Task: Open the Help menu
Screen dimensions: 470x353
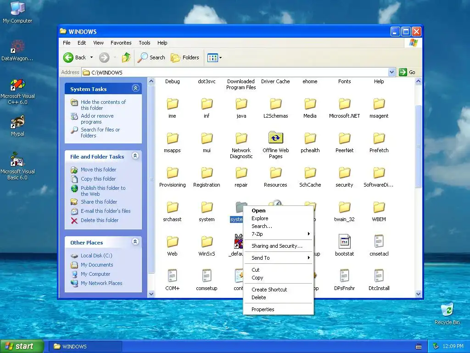Action: pyautogui.click(x=162, y=43)
